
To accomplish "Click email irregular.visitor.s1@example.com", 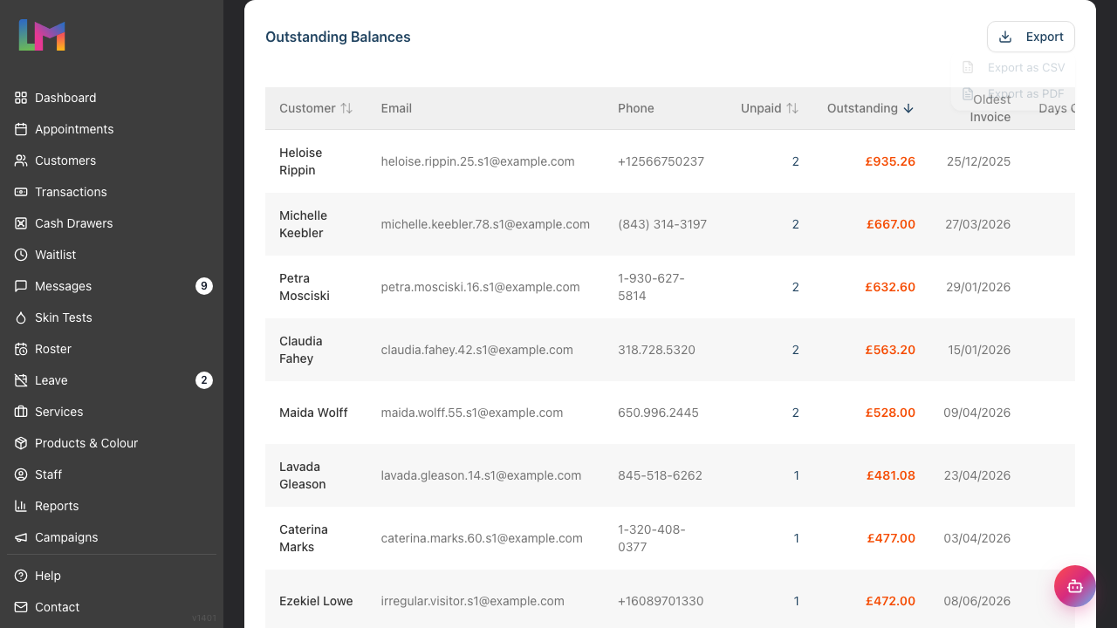I will (x=473, y=601).
